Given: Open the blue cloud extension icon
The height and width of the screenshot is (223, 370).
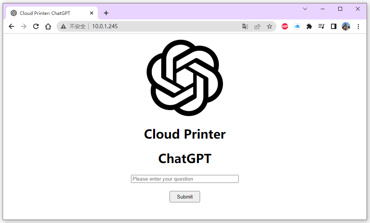Looking at the screenshot, I should [x=297, y=26].
